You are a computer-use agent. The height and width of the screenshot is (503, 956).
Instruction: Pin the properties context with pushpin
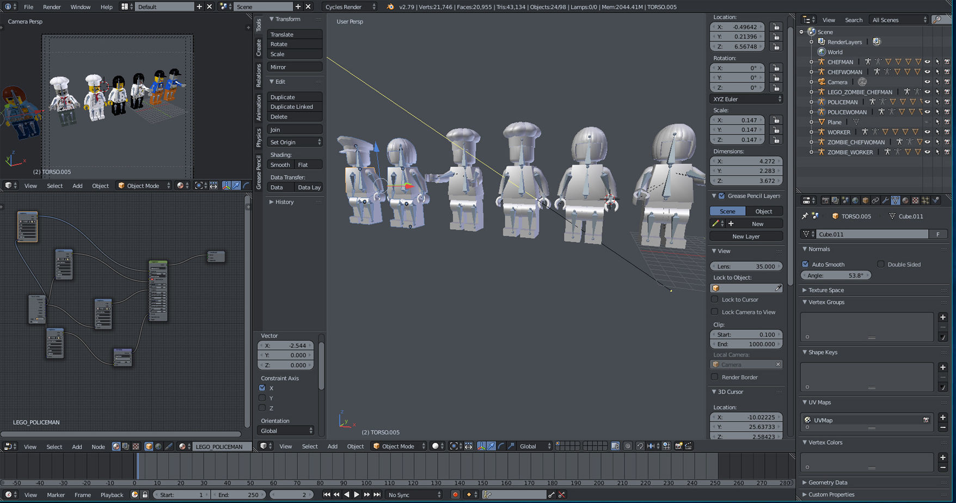[805, 216]
